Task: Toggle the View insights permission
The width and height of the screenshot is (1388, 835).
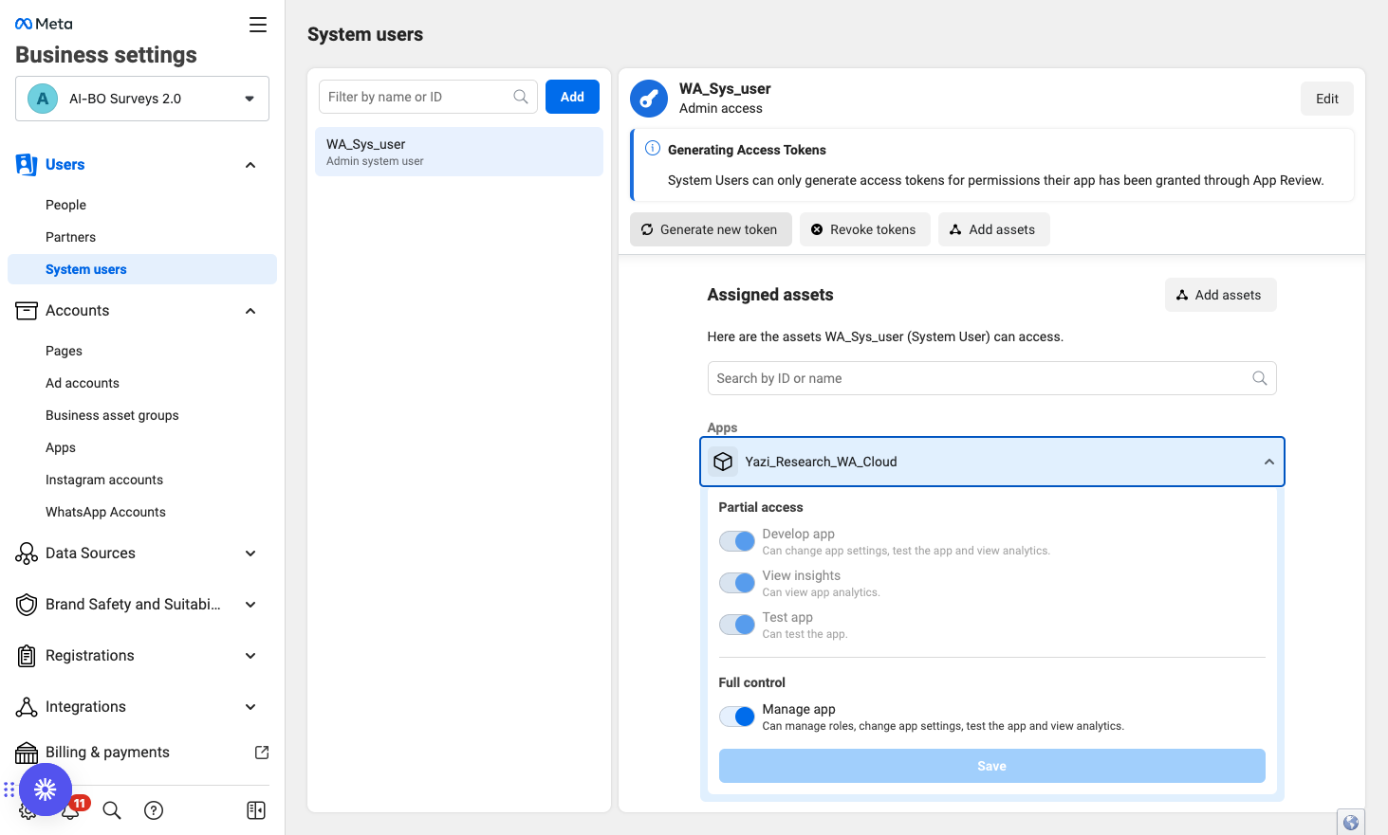Action: pos(737,583)
